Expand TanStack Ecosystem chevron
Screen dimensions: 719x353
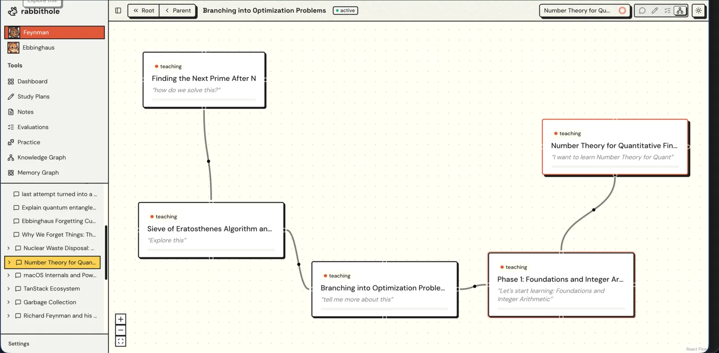(9, 289)
